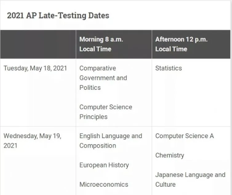Click the Chemistry exam entry

click(x=170, y=155)
